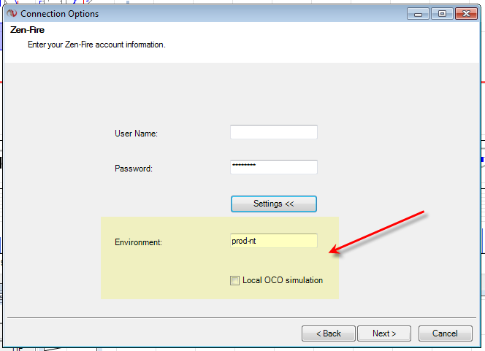This screenshot has height=351, width=485.
Task: Focus the Password input field
Action: point(274,167)
